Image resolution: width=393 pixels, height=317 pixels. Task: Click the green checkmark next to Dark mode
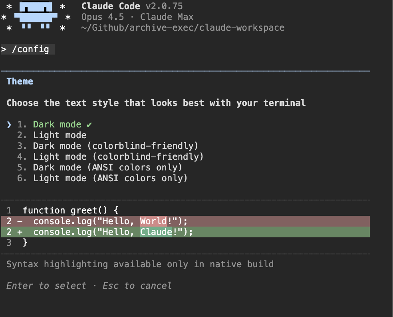[x=89, y=124]
